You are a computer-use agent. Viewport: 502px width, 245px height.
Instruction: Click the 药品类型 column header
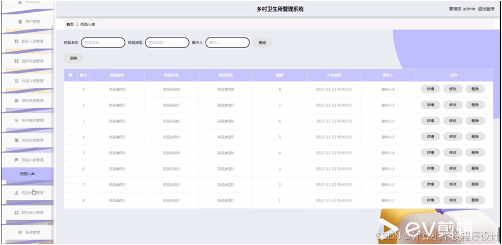click(225, 75)
